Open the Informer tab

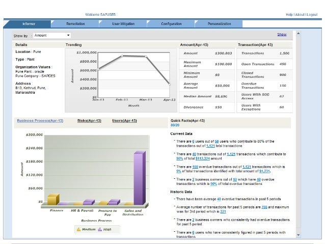29,24
